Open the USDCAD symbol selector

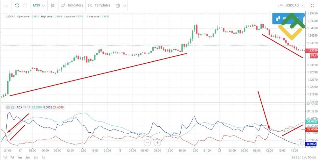coord(295,5)
